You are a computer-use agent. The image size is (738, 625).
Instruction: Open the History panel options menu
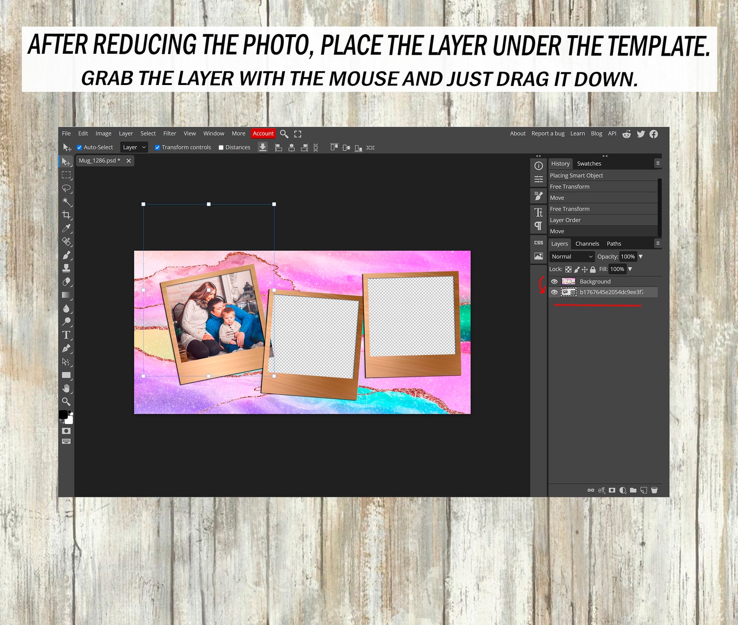point(658,163)
